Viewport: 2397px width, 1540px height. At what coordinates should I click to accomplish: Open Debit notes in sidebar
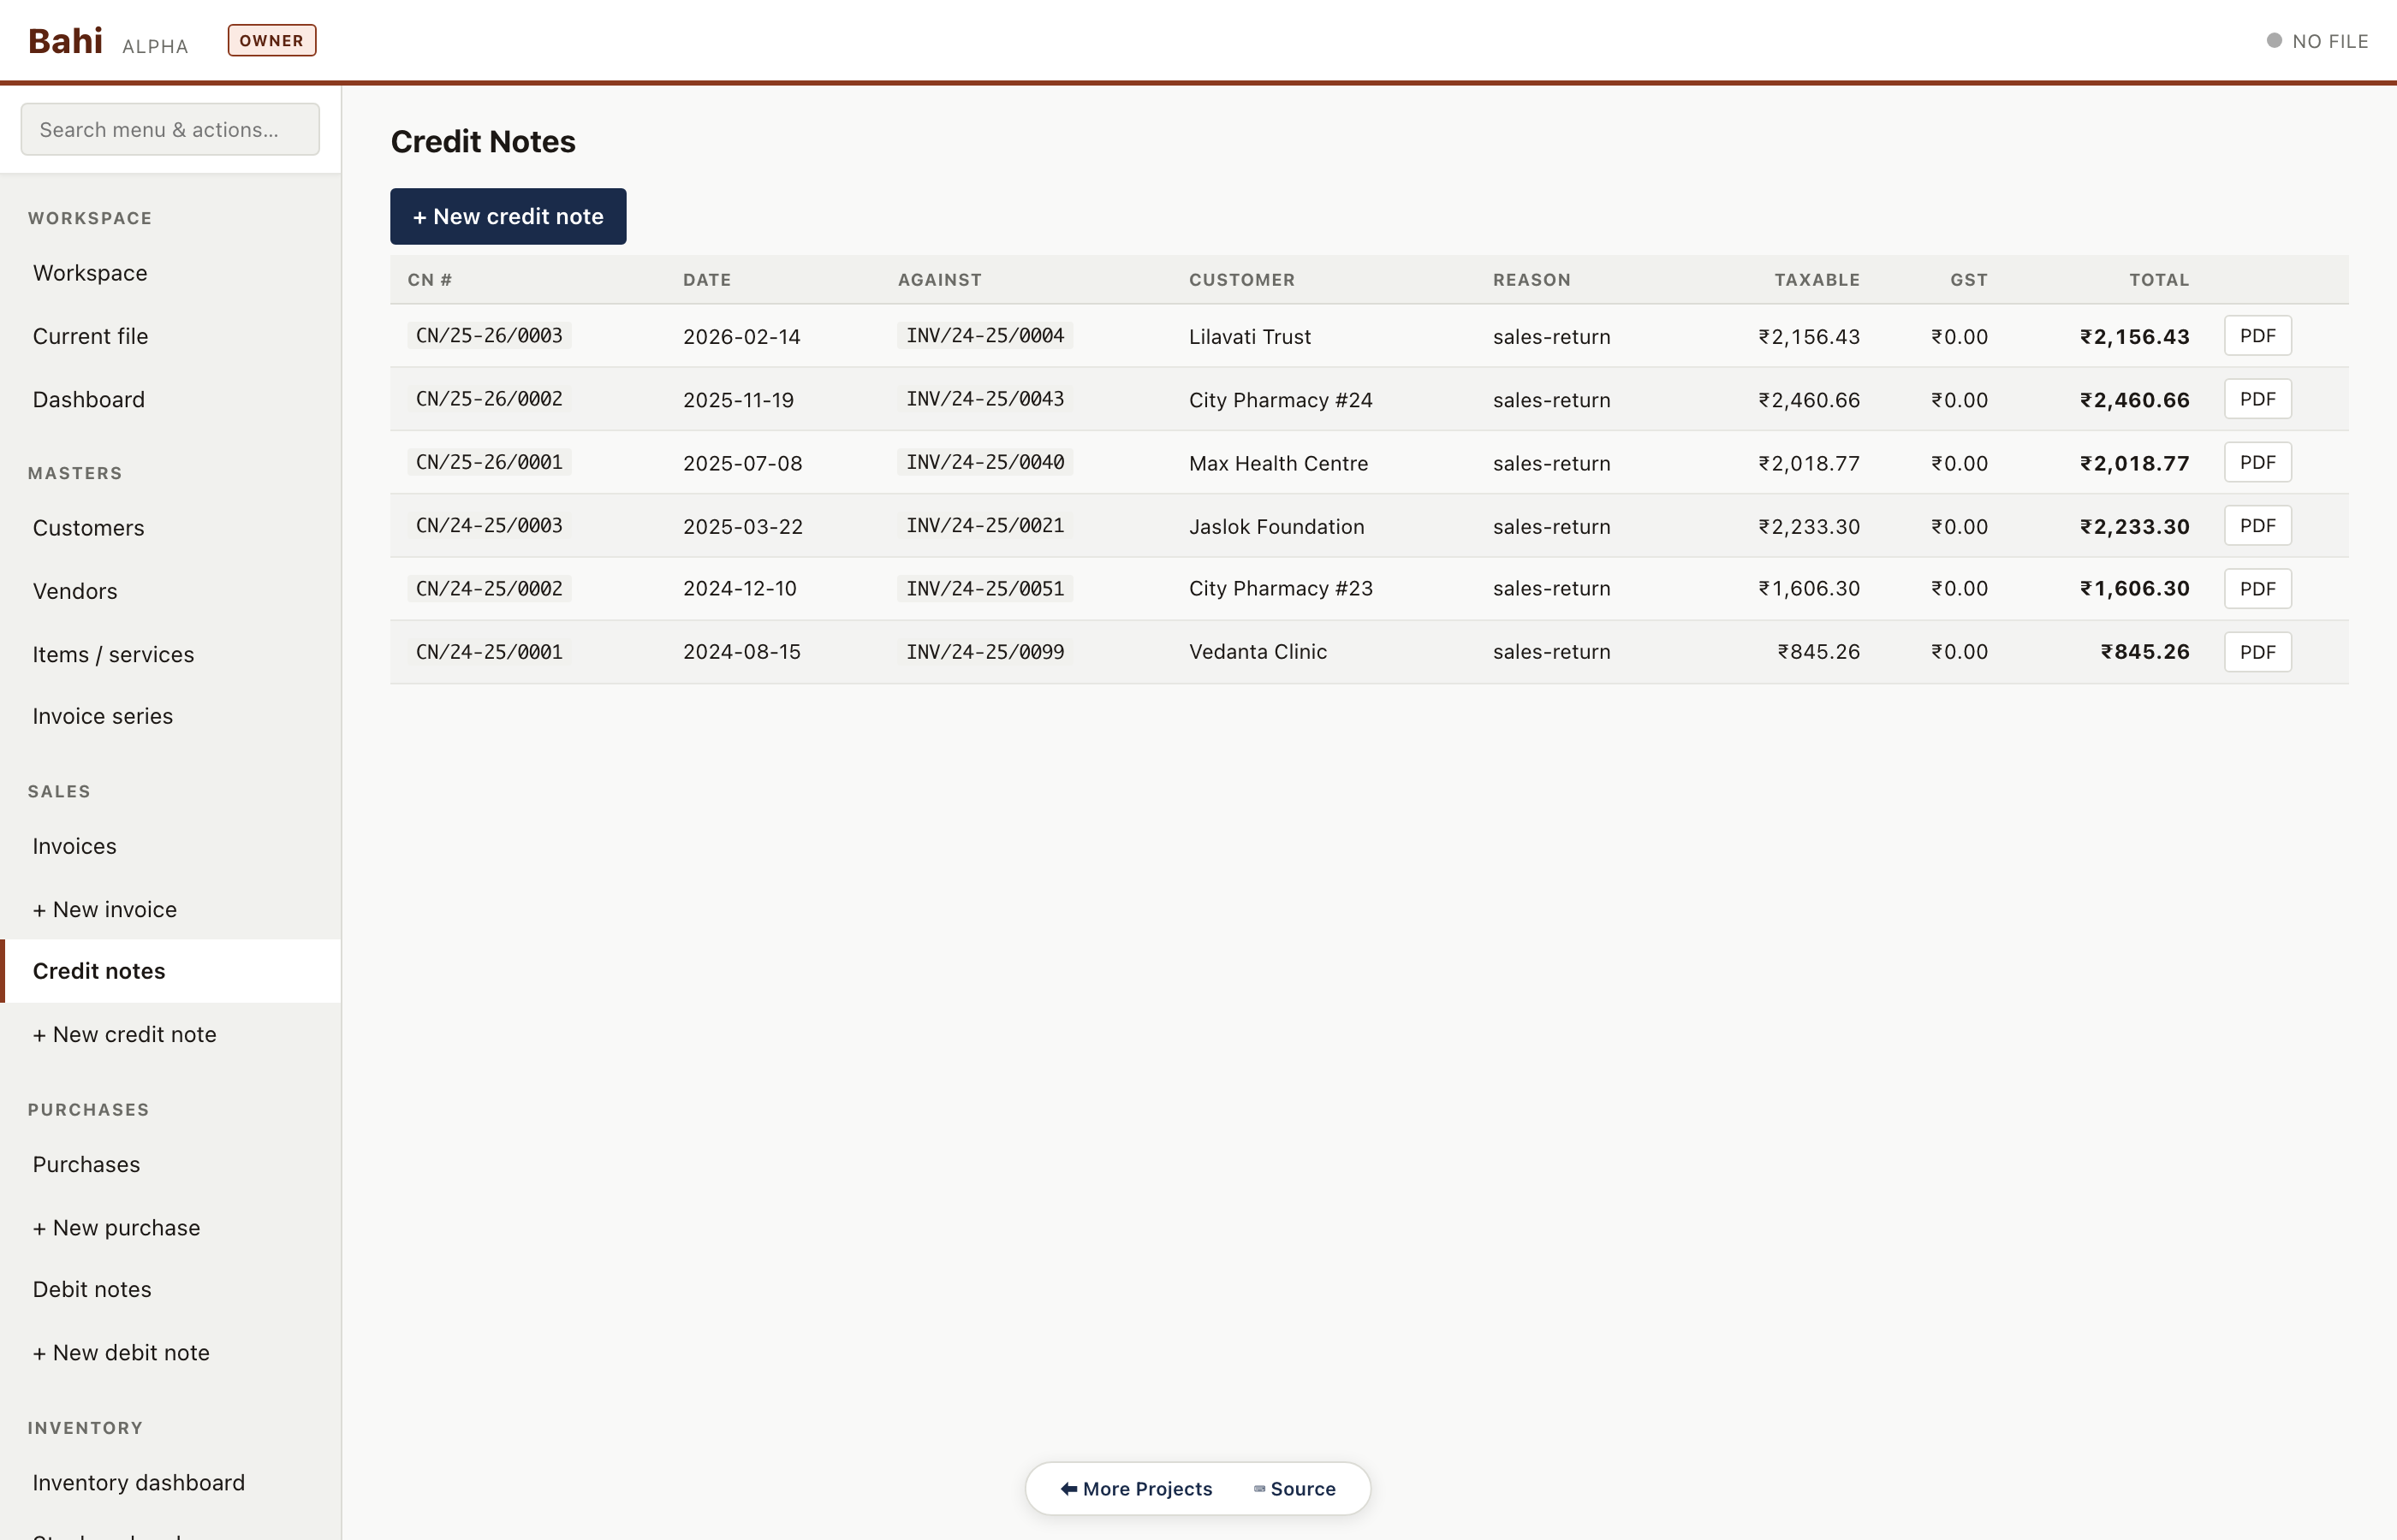tap(92, 1289)
